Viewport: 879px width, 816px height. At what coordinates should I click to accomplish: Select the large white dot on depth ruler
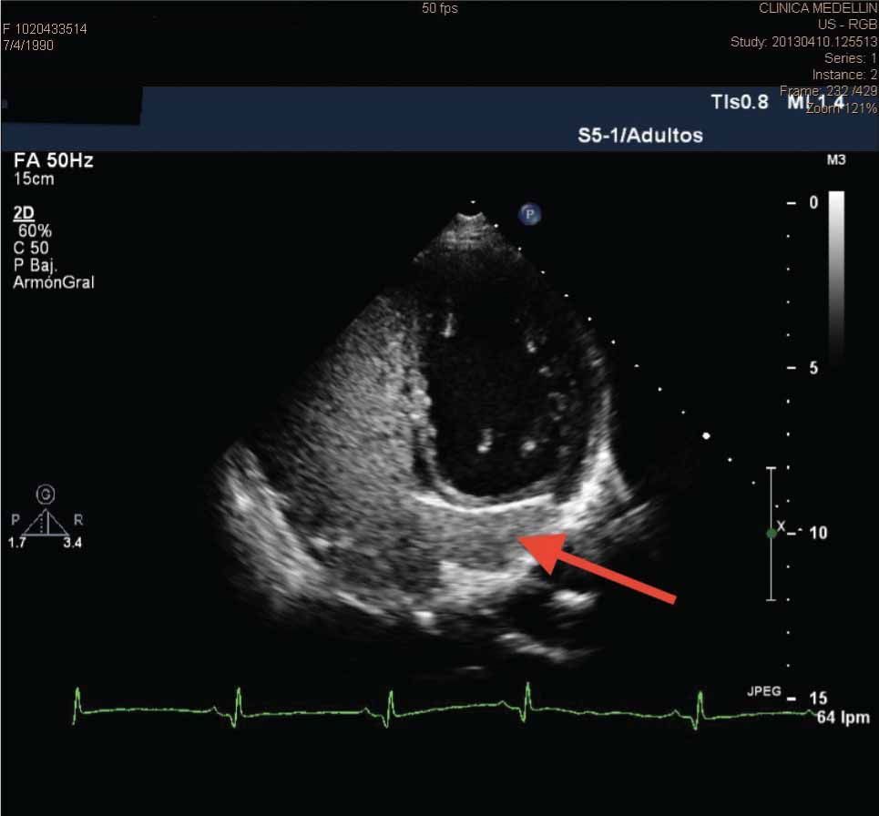pyautogui.click(x=706, y=436)
